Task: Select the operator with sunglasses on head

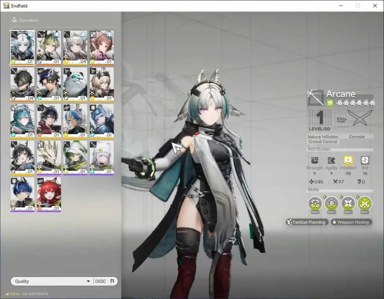Action: pos(49,84)
